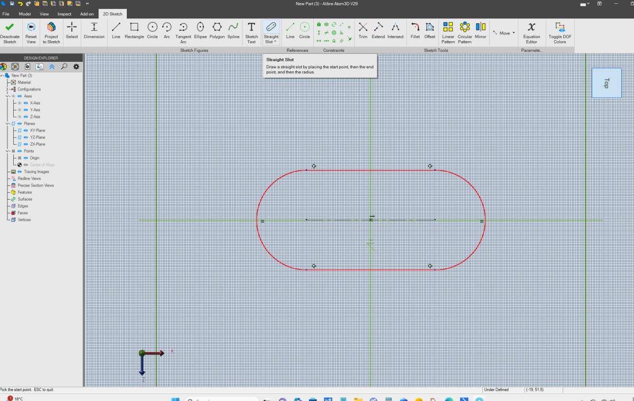Toggle visibility eye for Axes
The image size is (634, 401).
click(x=20, y=96)
